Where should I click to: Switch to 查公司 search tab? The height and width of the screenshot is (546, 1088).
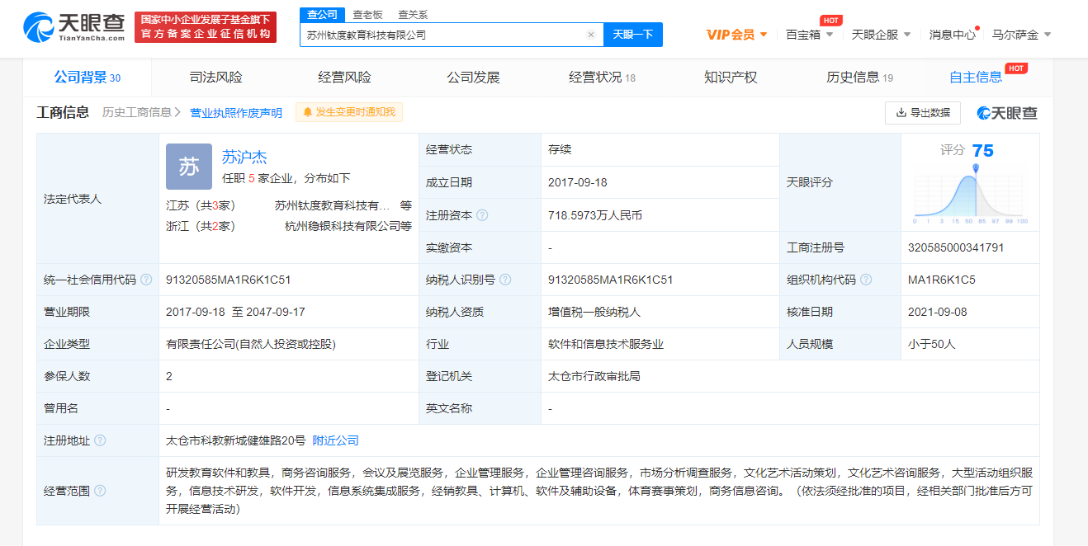pyautogui.click(x=322, y=15)
